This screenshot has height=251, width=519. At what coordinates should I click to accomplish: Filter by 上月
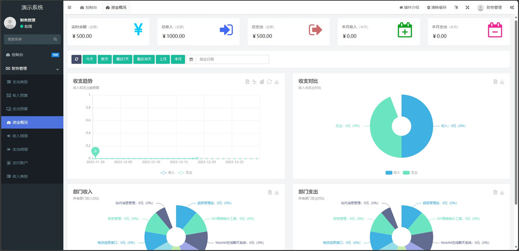(163, 59)
